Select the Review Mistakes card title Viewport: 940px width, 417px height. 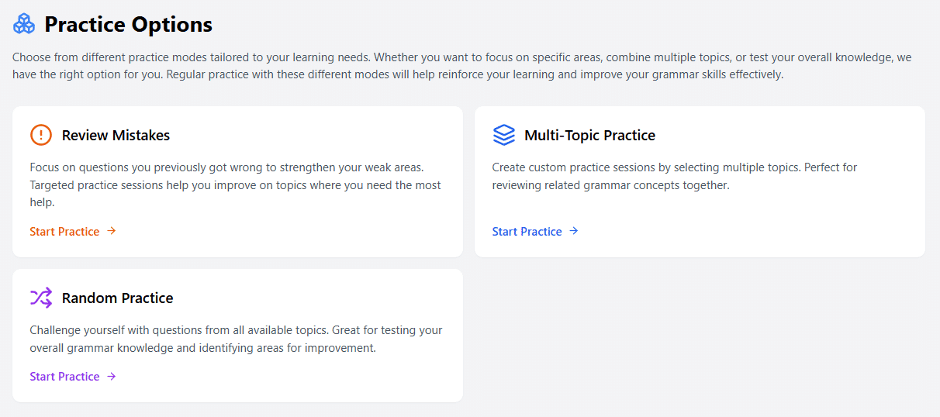116,135
